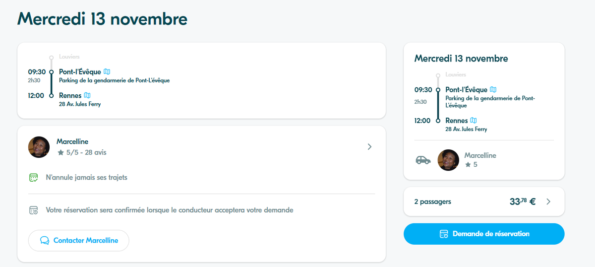Open map icon beside Rennes in main itinerary
This screenshot has height=267, width=595.
(x=87, y=95)
